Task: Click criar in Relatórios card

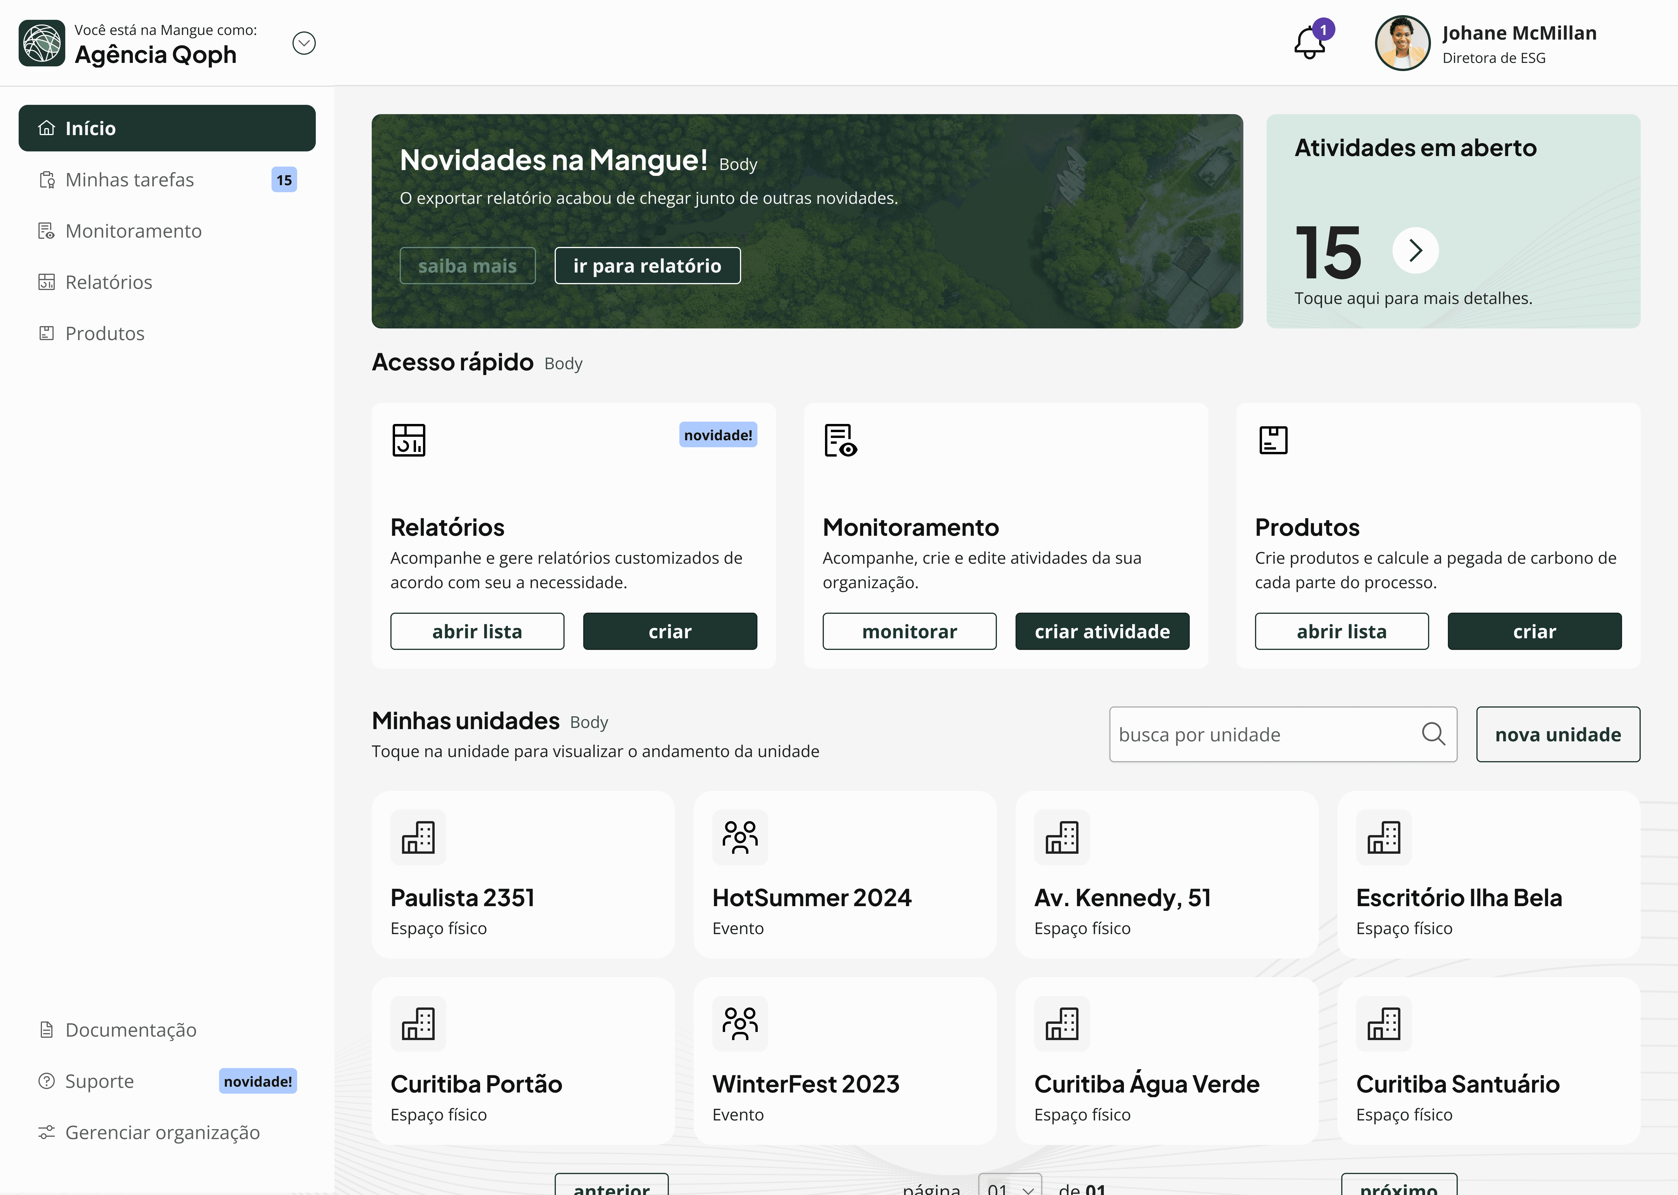Action: coord(670,631)
